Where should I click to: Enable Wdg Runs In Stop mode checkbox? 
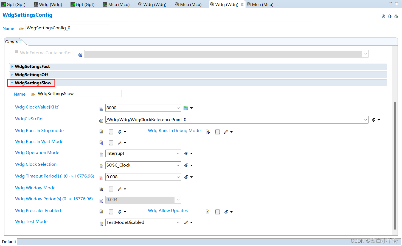tap(111, 132)
